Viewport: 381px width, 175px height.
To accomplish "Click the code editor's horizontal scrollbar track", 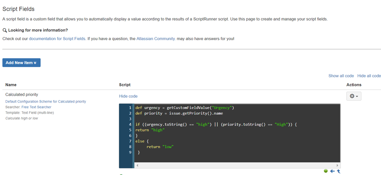I will (x=237, y=165).
